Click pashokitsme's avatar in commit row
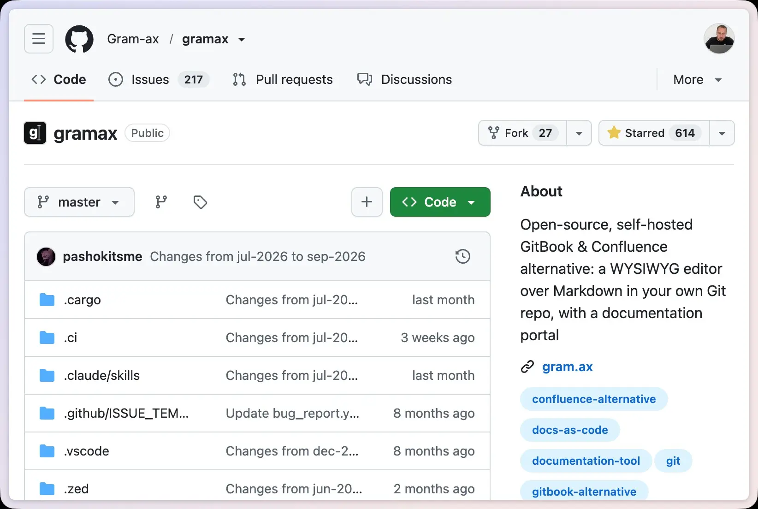 click(x=46, y=256)
